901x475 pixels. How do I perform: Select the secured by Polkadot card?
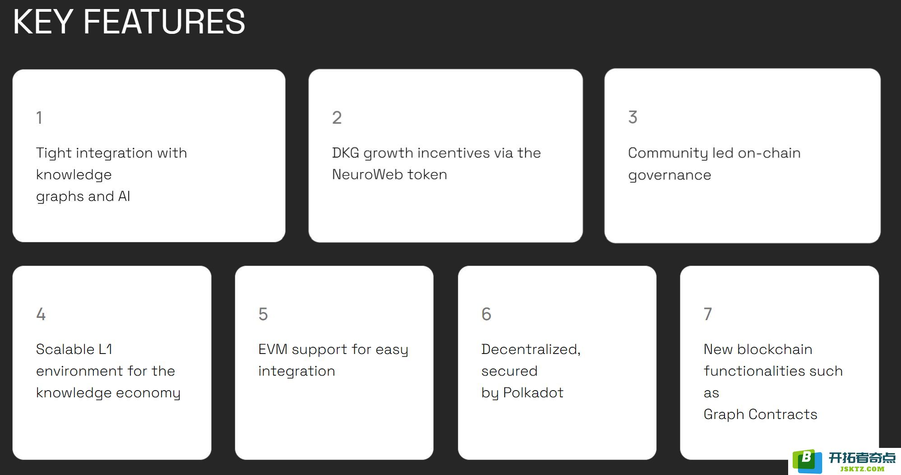(x=557, y=363)
